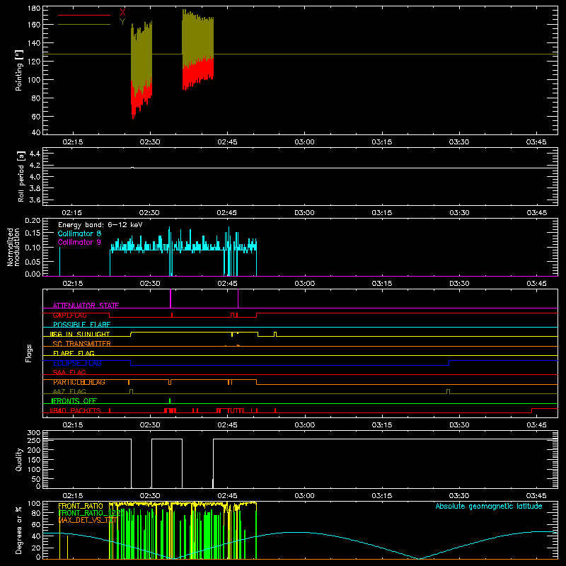Click BAD_PACKETS step-up near 03:44
The height and width of the screenshot is (566, 566).
532,410
